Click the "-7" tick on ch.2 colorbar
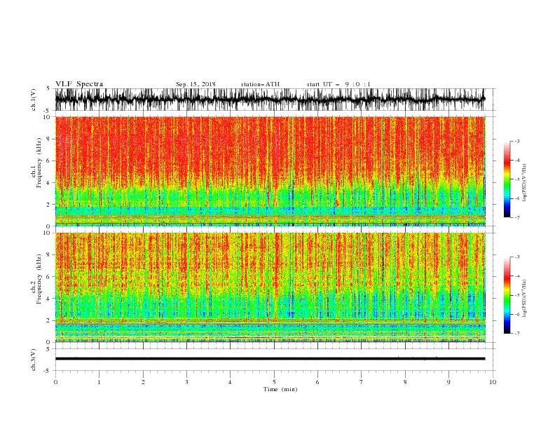The height and width of the screenshot is (429, 555). [517, 333]
